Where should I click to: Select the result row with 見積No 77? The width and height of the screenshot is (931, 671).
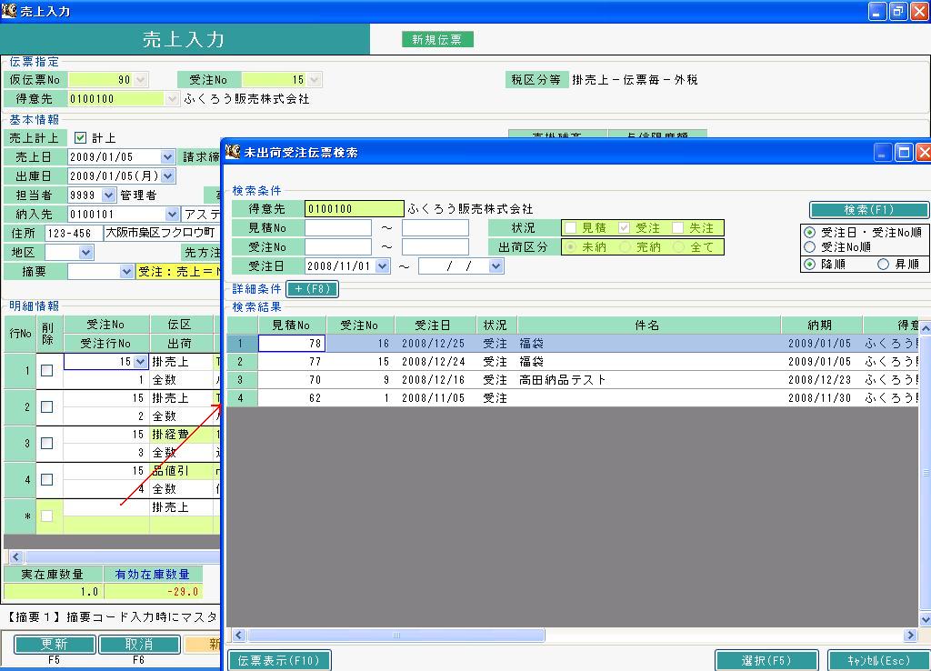coord(573,362)
